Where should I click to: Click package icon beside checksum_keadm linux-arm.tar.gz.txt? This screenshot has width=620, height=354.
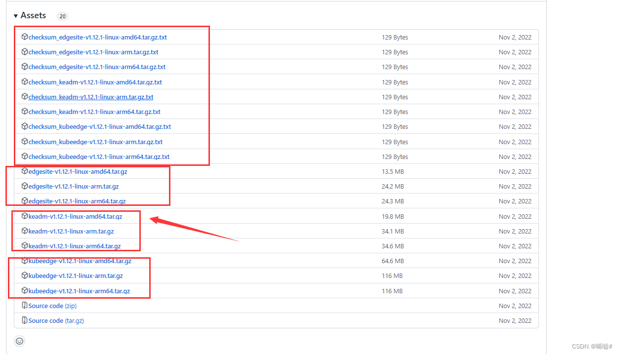click(x=25, y=97)
